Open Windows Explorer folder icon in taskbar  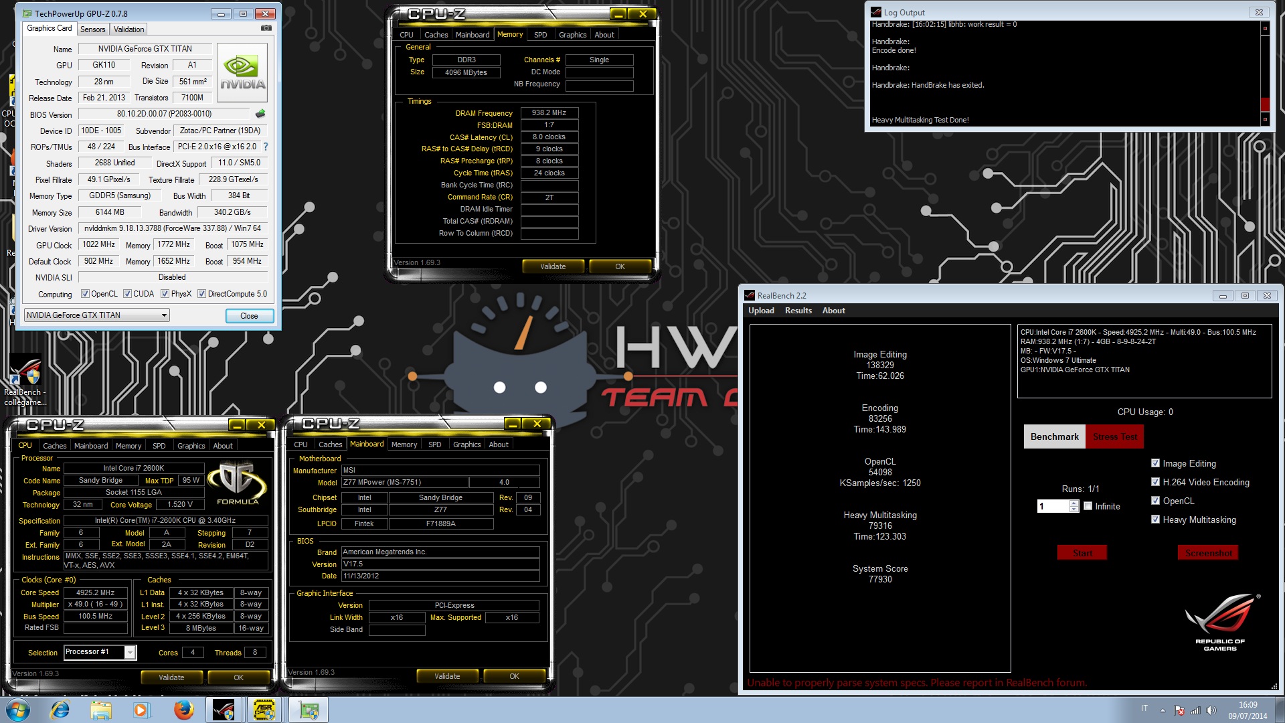[101, 710]
